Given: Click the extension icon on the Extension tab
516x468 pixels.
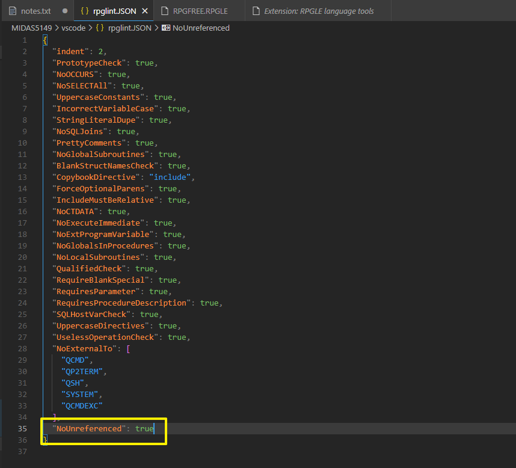Looking at the screenshot, I should (x=257, y=10).
